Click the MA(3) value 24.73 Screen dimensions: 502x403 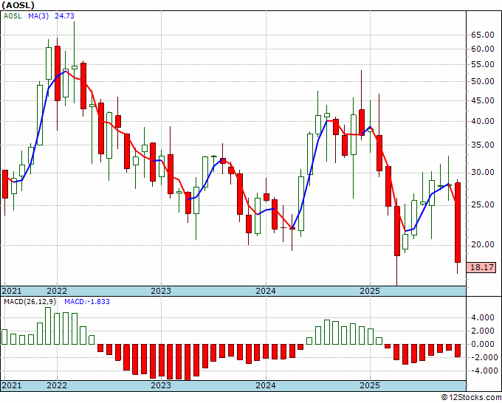64,15
